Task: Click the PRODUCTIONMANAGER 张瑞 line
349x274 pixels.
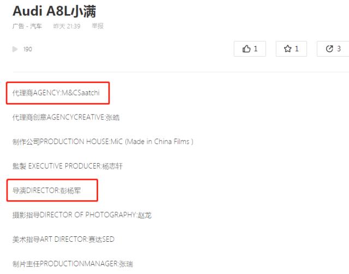Action: pyautogui.click(x=73, y=264)
